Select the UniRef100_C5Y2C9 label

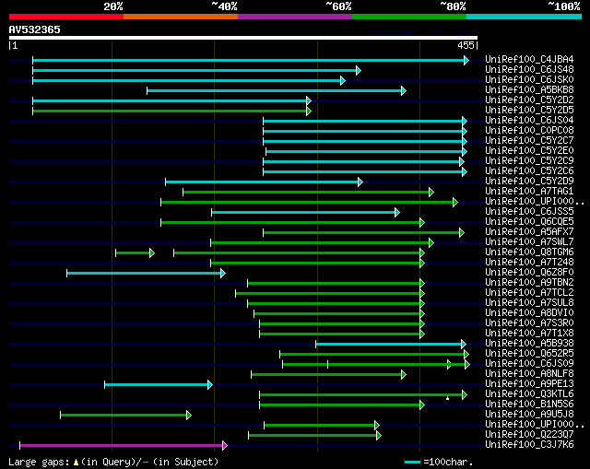coord(529,161)
